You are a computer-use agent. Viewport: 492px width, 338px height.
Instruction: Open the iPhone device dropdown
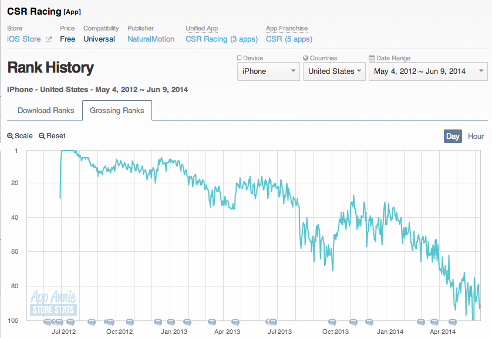[x=268, y=71]
